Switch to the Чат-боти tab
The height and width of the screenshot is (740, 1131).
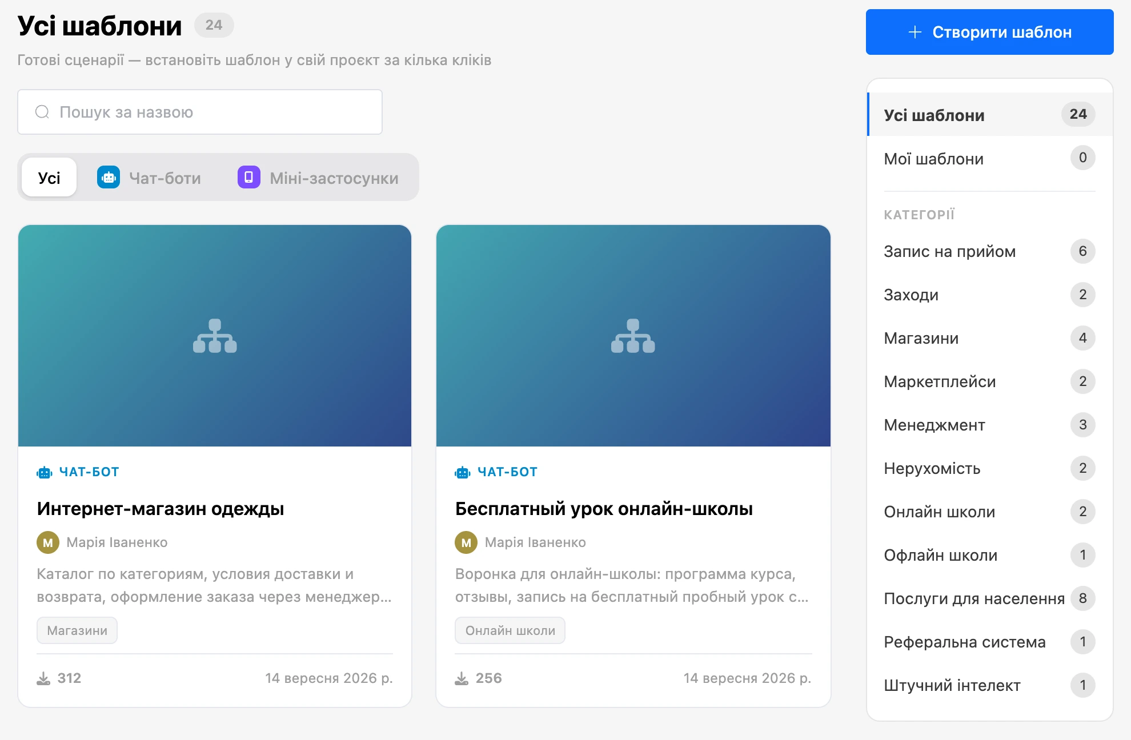pos(149,178)
